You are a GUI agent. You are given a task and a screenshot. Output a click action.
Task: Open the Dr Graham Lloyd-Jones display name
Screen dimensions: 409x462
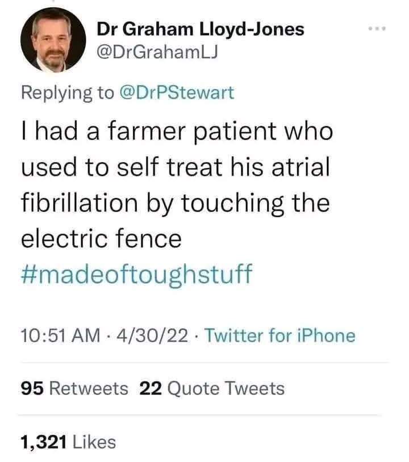[x=201, y=28]
